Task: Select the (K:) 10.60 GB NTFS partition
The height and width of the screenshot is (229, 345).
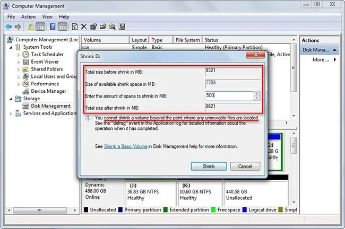Action: 200,192
